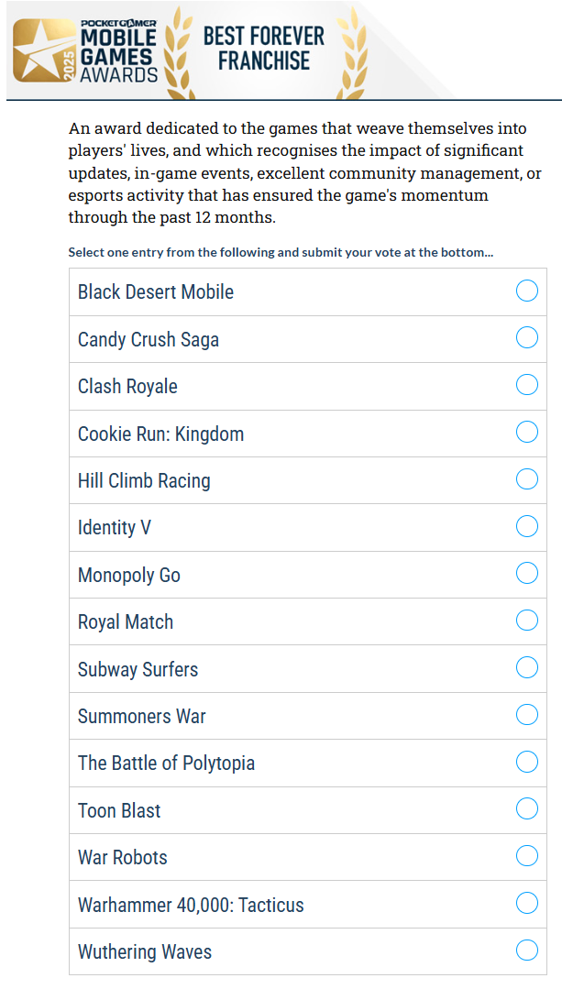
Task: Pick the War Robots radio button
Action: (527, 856)
